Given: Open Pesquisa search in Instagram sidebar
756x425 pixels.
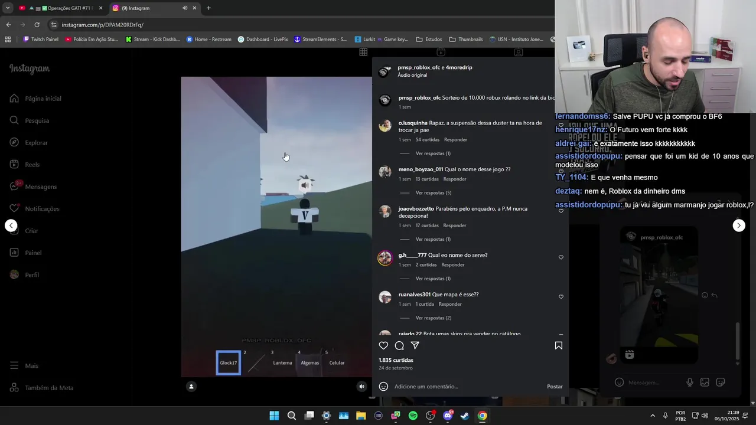Looking at the screenshot, I should tap(29, 120).
